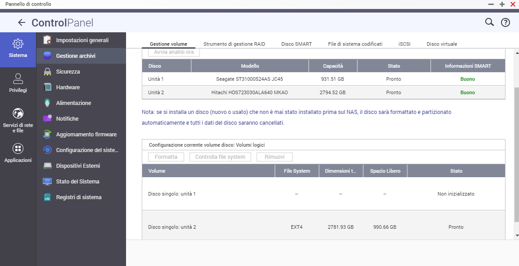Screen dimensions: 519x266
Task: Open the iSCSI tab
Action: (404, 44)
